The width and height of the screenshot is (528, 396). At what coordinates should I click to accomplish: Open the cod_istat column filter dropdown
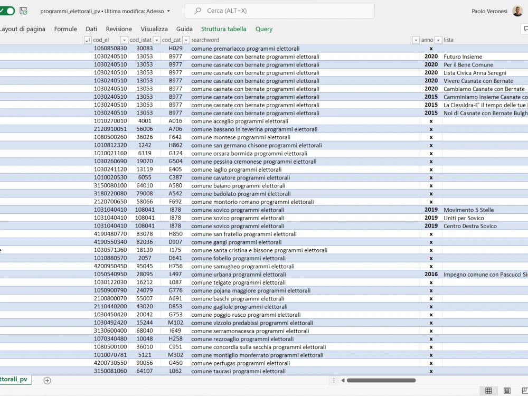tap(157, 40)
